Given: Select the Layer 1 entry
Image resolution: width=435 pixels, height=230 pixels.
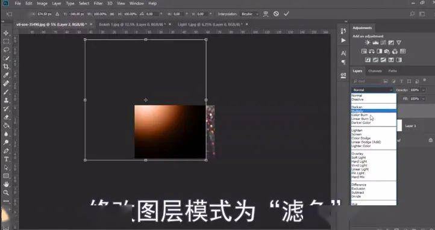Looking at the screenshot, I should tap(410, 126).
